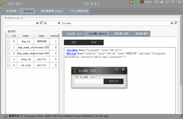Select the zone_id cell
Screen dimensions: 183x119
click(x=26, y=59)
